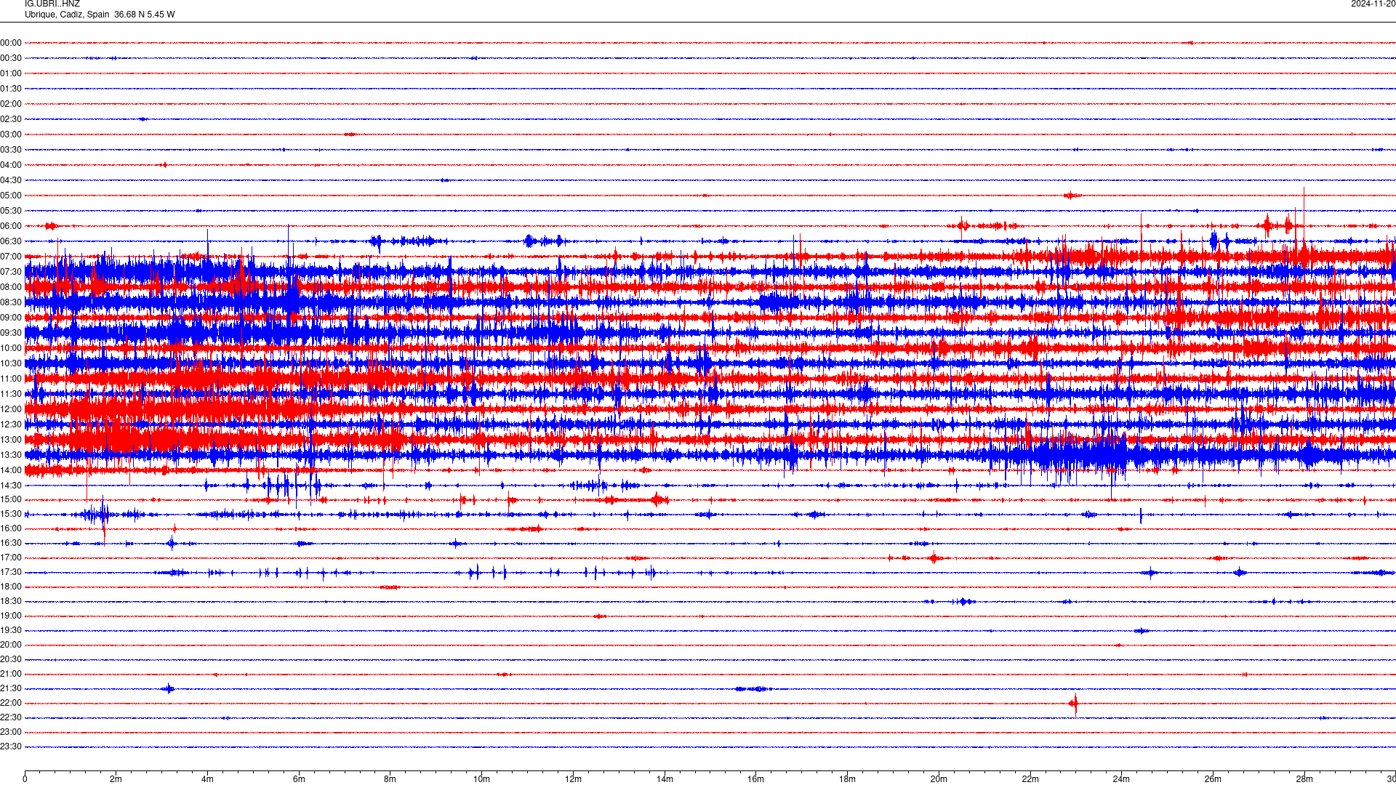Click the 4m tick on the time axis
The image size is (1396, 785).
coord(207,779)
